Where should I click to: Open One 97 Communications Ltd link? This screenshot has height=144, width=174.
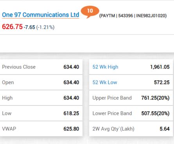pos(41,15)
